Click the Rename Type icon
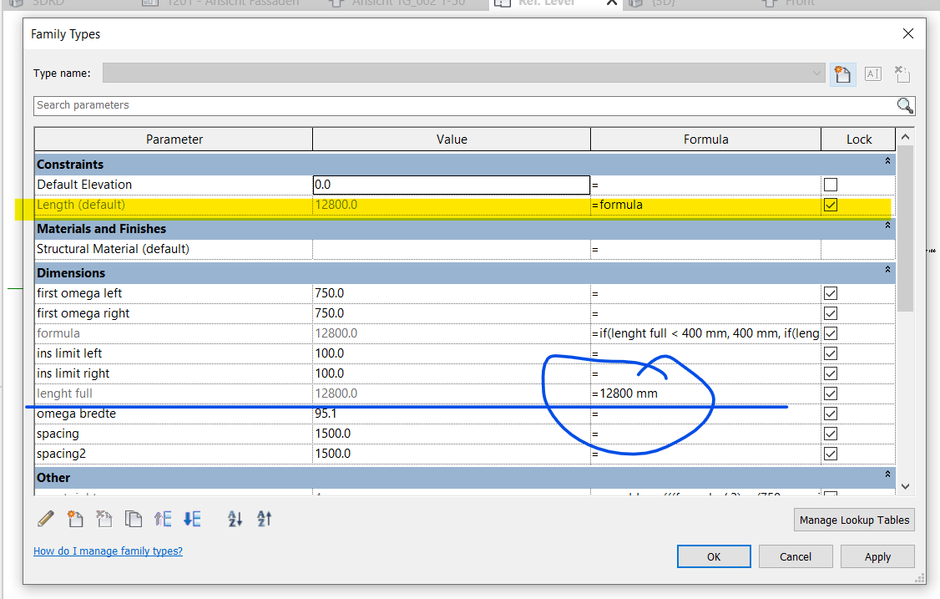 [x=872, y=74]
